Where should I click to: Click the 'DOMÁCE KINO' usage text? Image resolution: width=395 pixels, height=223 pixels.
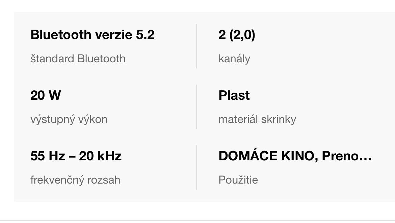(x=268, y=156)
